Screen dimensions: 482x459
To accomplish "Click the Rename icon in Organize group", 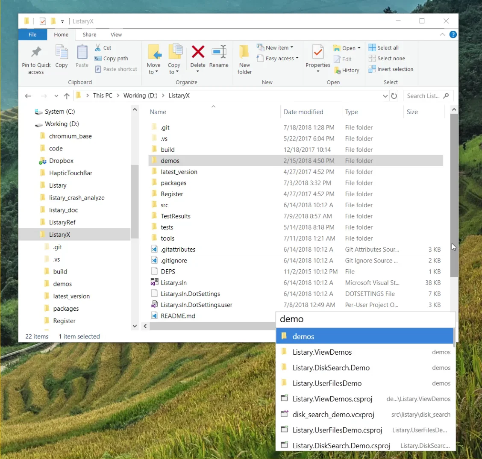I will pyautogui.click(x=219, y=53).
